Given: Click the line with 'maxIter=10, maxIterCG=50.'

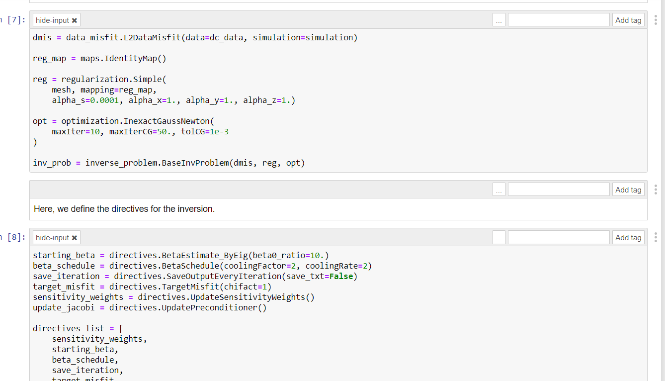Looking at the screenshot, I should coord(140,132).
